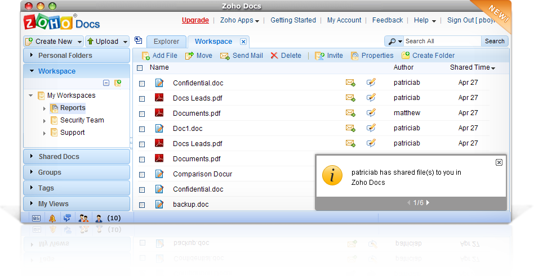This screenshot has width=534, height=277.
Task: Click the add workspace icon in Workspace panel
Action: (118, 83)
